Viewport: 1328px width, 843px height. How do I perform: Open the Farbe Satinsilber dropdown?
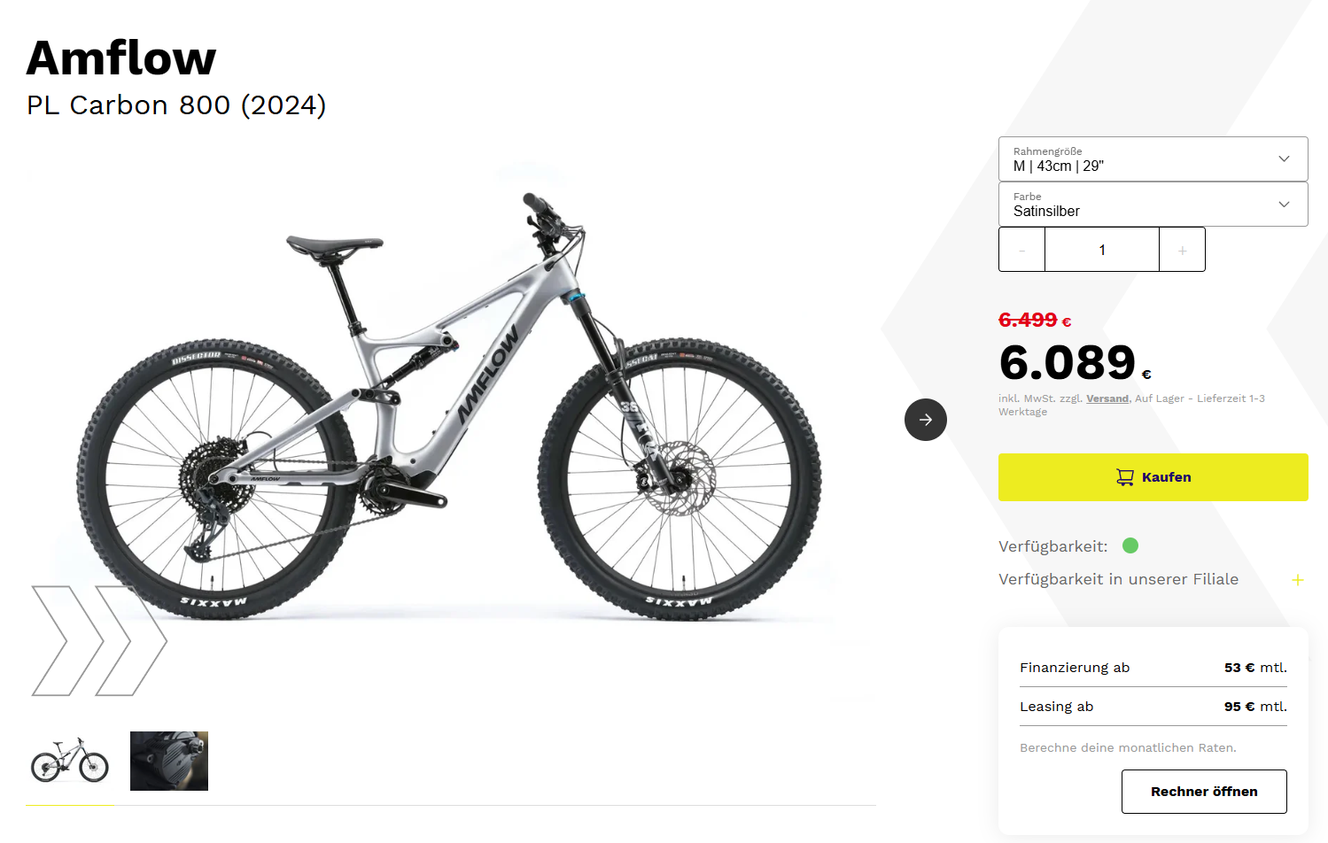pyautogui.click(x=1143, y=205)
